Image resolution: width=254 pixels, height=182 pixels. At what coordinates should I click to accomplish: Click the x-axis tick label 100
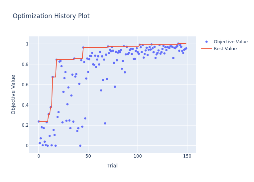[x=138, y=156]
